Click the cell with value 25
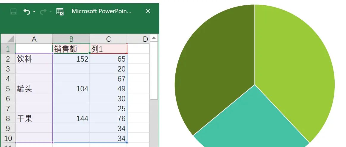Screen dimensions: 346x147 click(x=108, y=108)
